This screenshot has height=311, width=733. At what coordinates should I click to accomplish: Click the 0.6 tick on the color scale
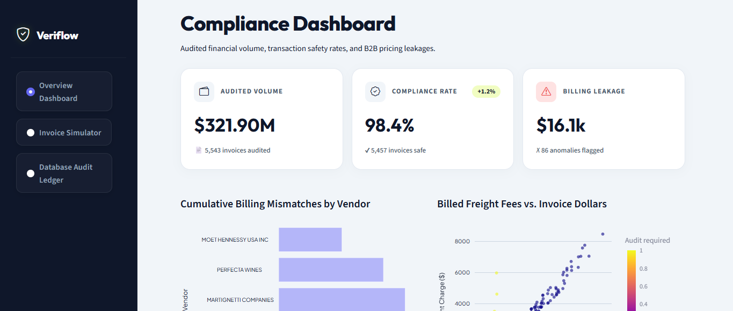point(642,286)
